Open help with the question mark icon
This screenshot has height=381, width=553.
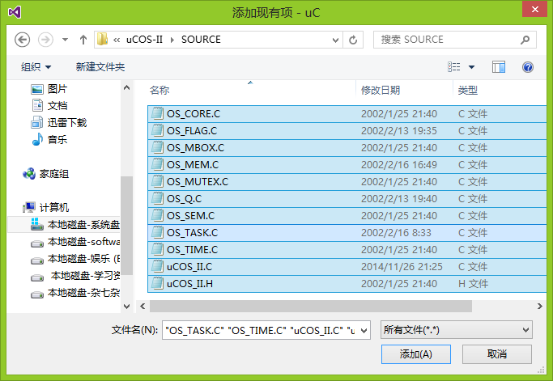point(528,67)
